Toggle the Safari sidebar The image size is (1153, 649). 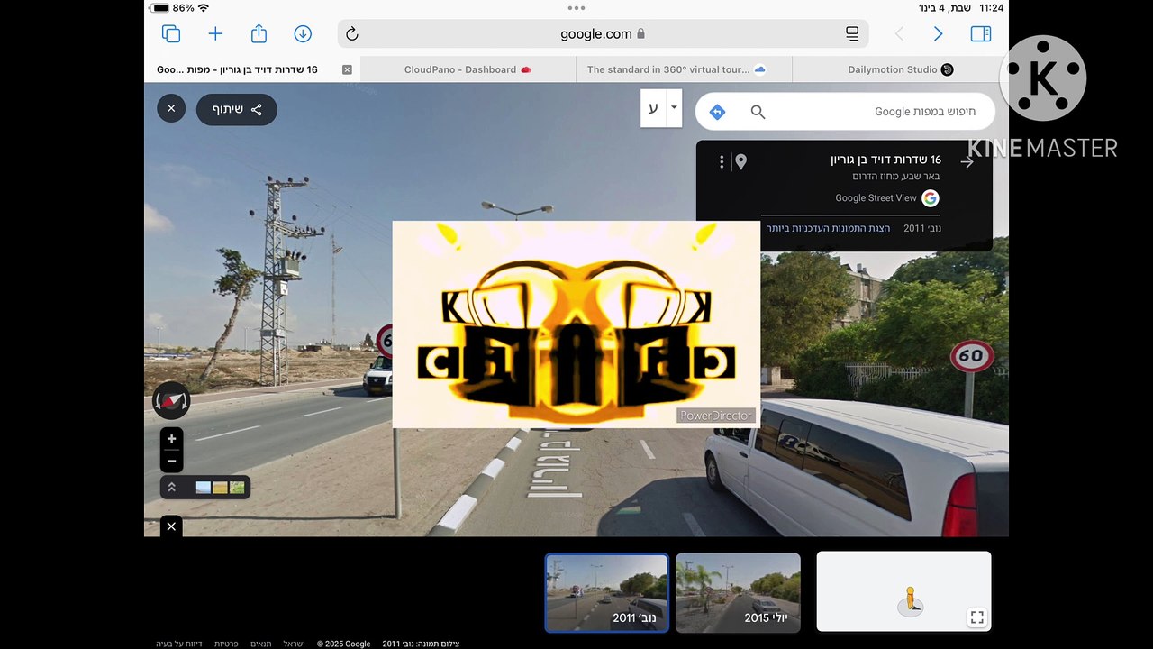pyautogui.click(x=981, y=33)
